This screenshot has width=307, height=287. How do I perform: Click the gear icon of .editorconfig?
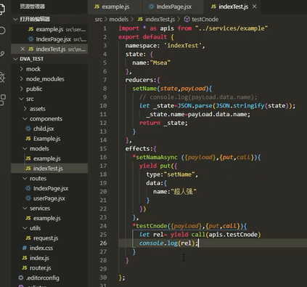pos(21,278)
